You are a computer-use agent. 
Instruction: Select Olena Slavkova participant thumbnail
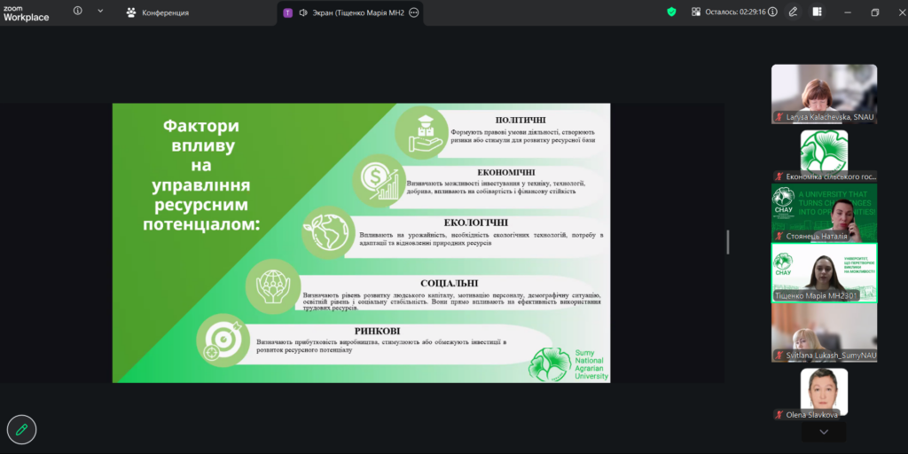coord(824,392)
